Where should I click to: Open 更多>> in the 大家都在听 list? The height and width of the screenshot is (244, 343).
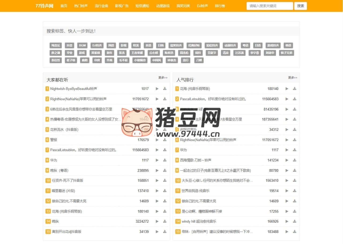pyautogui.click(x=163, y=78)
